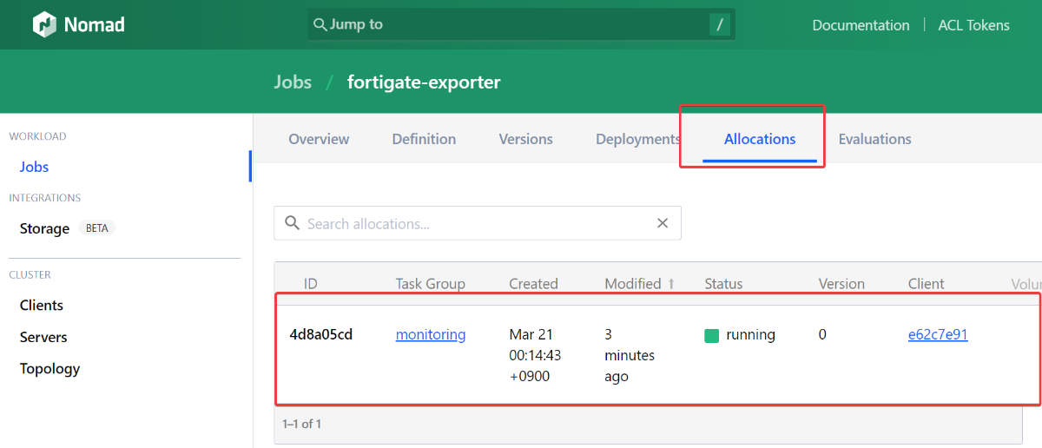
Task: Click fortigate-exporter breadcrumb title
Action: coord(424,82)
